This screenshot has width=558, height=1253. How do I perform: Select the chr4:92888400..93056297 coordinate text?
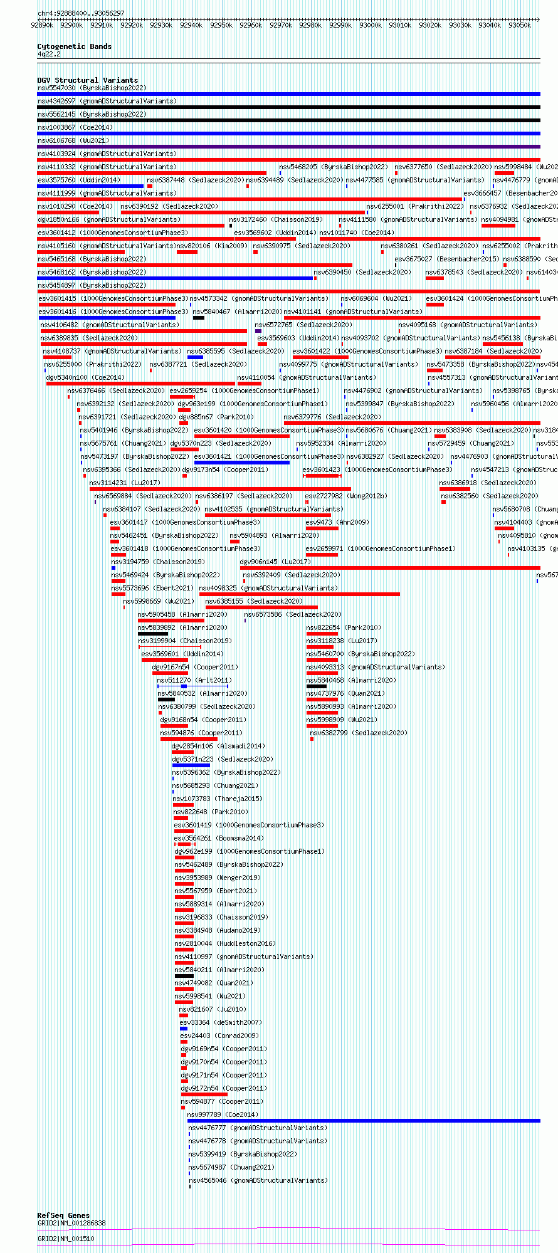tap(81, 13)
